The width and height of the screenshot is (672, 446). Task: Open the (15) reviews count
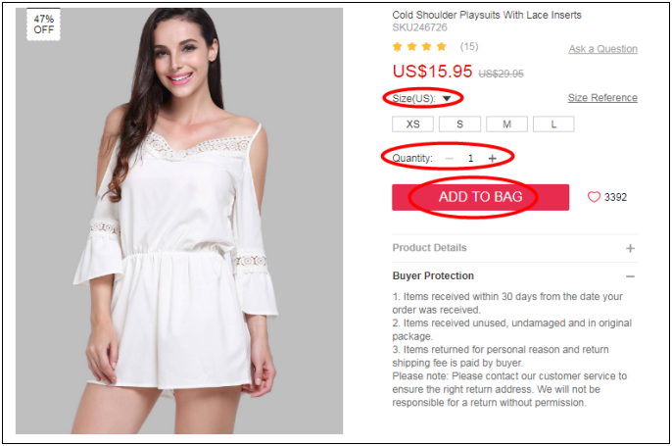469,46
